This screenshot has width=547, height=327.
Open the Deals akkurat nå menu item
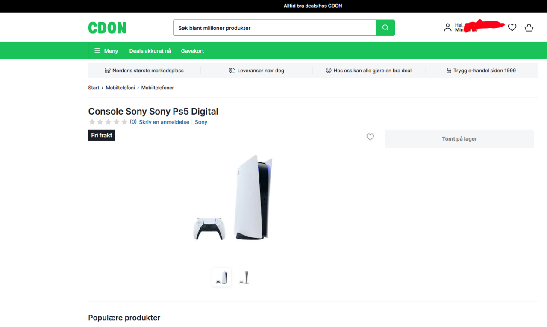coord(150,51)
